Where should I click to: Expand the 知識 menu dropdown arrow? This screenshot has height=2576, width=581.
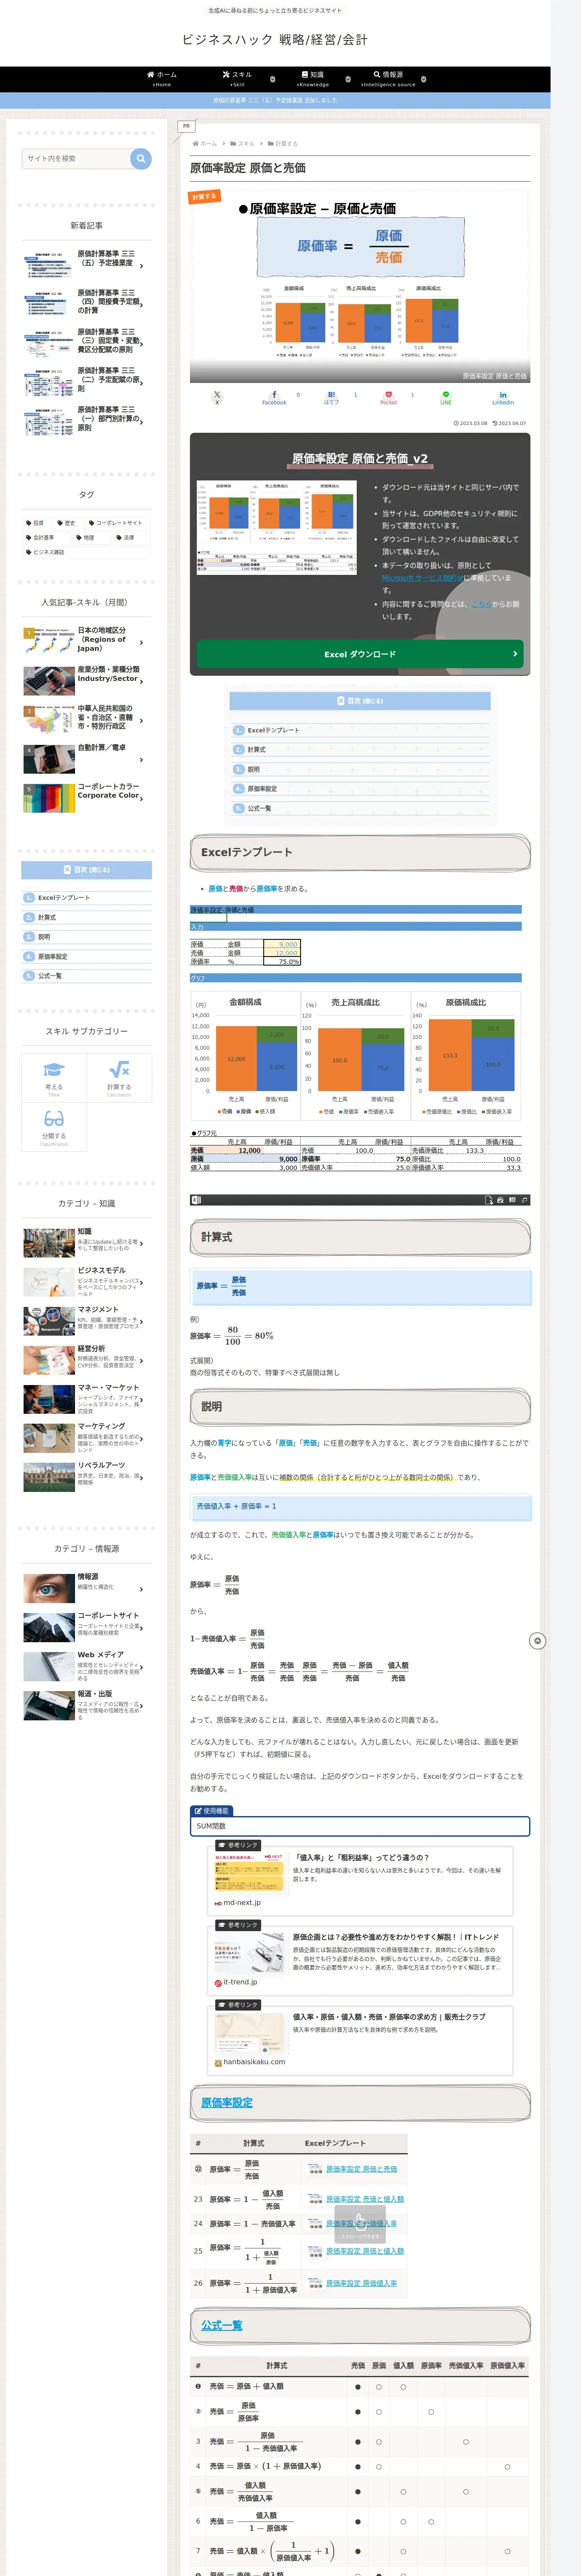pos(347,79)
